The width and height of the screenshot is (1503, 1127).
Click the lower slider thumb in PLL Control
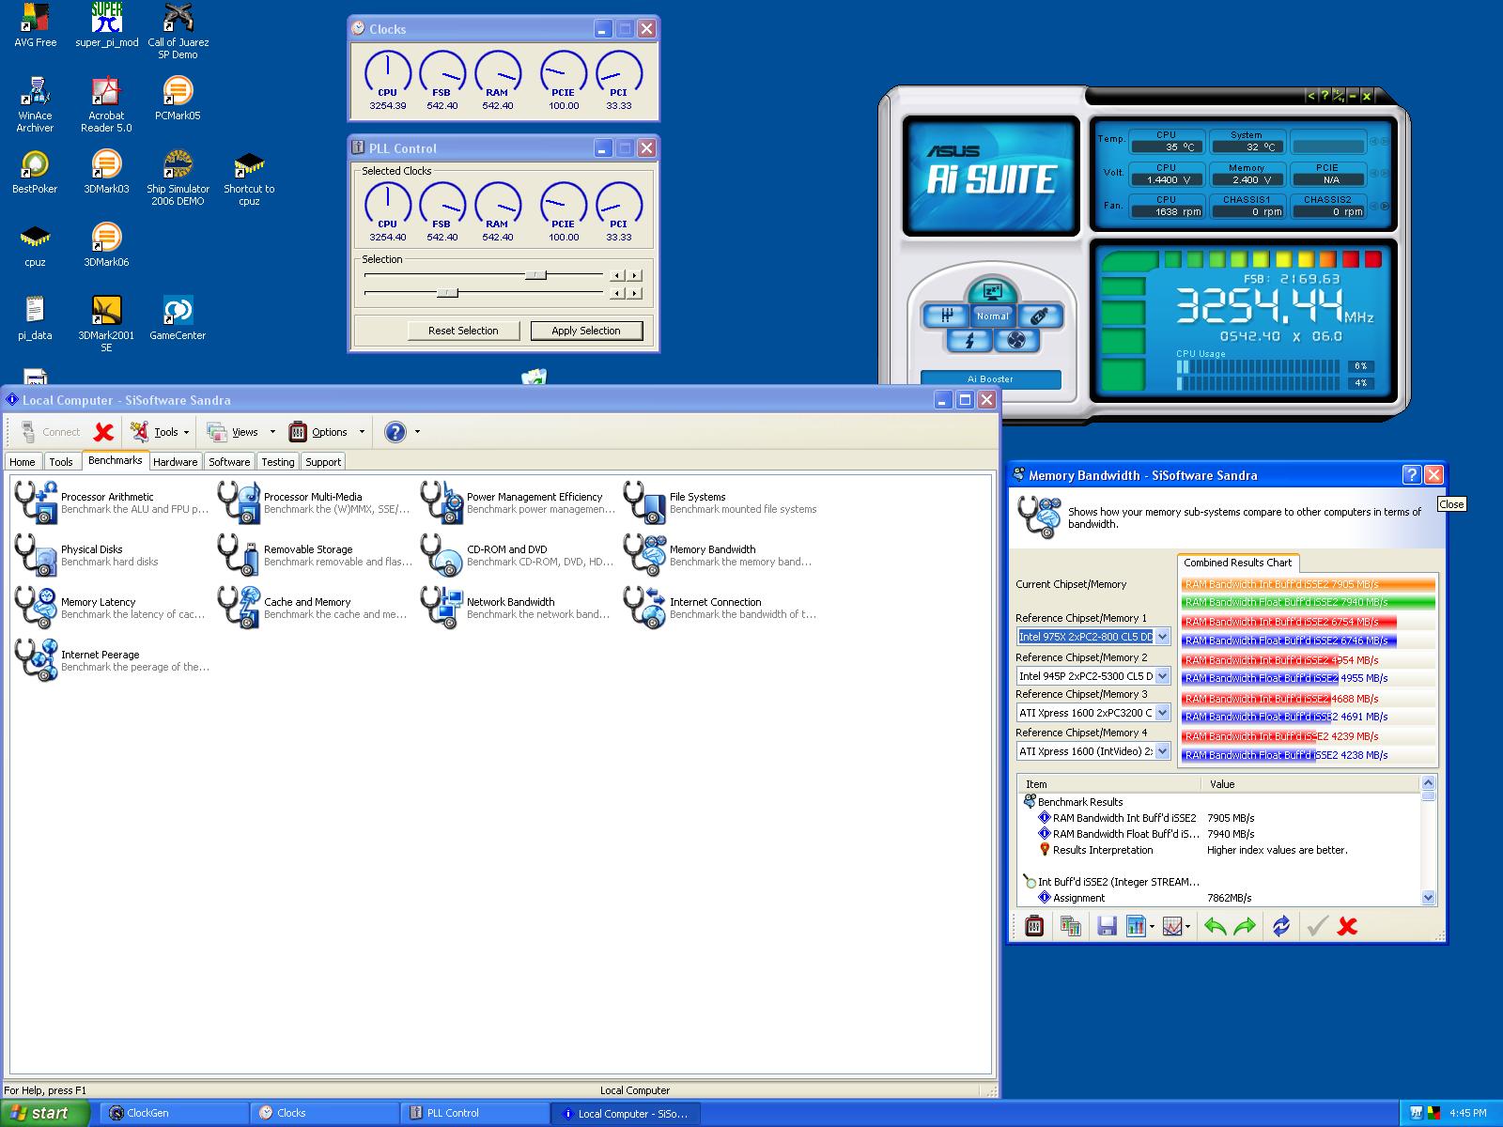pos(448,293)
